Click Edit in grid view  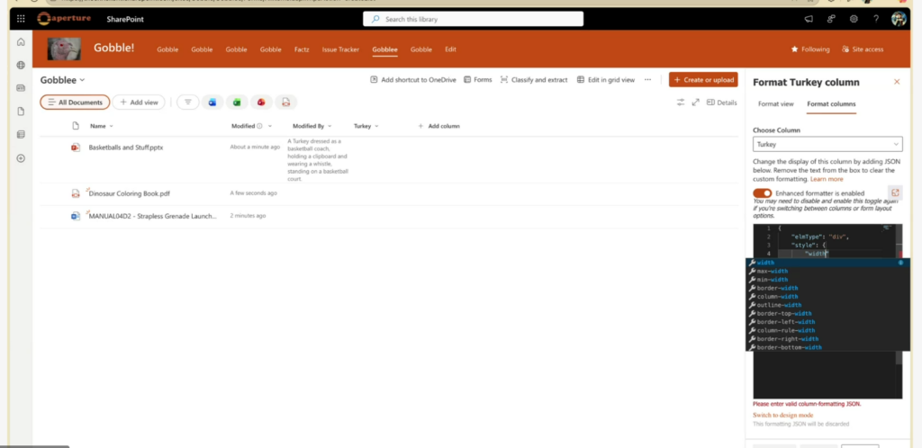[606, 79]
